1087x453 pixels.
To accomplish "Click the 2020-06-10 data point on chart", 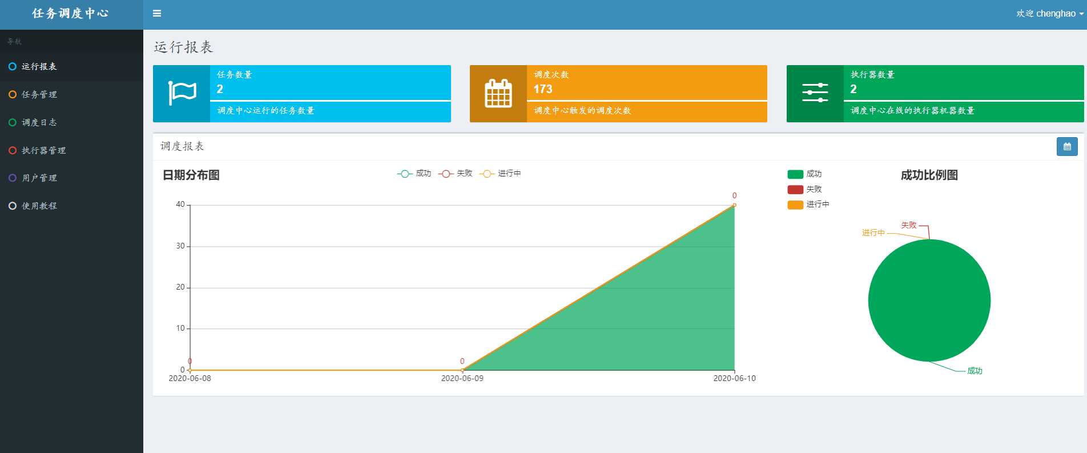I will tap(734, 205).
